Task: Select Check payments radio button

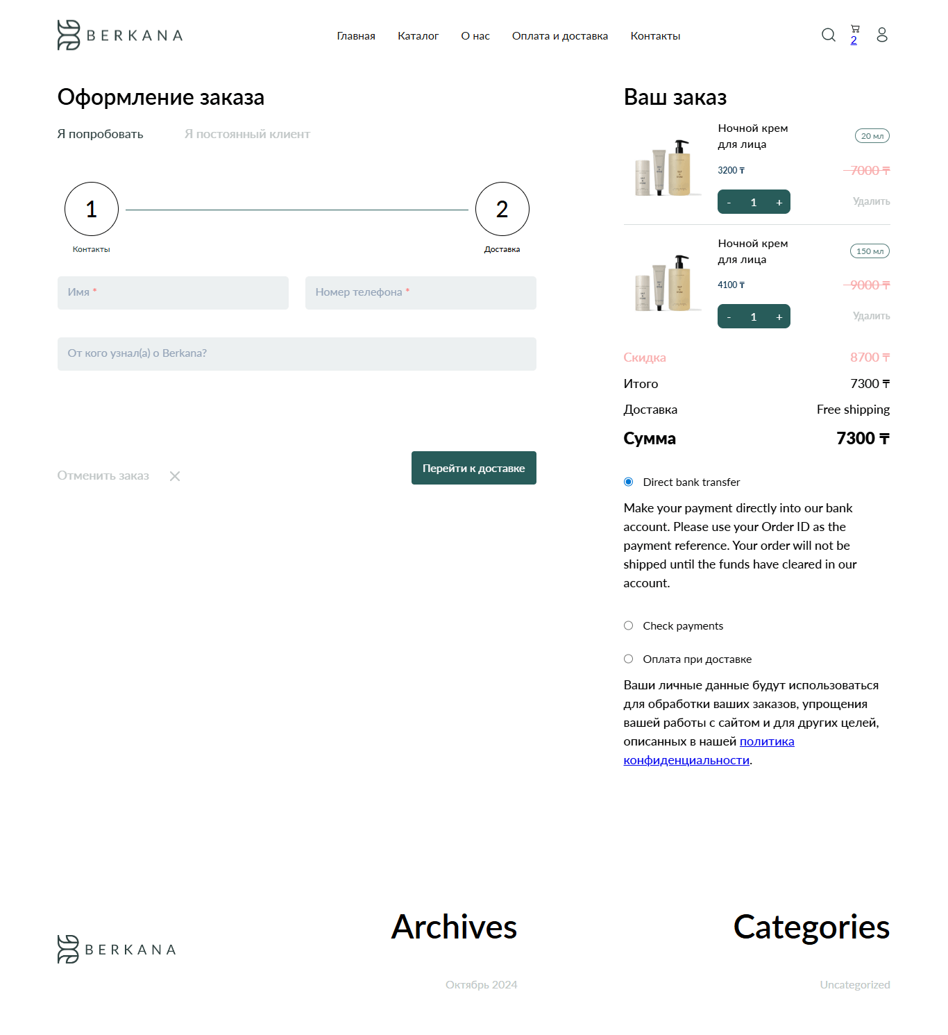Action: coord(628,625)
